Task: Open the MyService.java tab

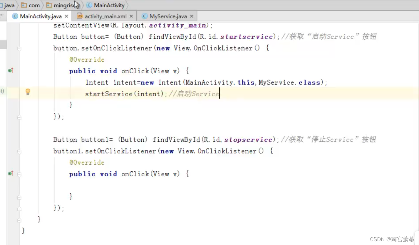Action: click(168, 16)
